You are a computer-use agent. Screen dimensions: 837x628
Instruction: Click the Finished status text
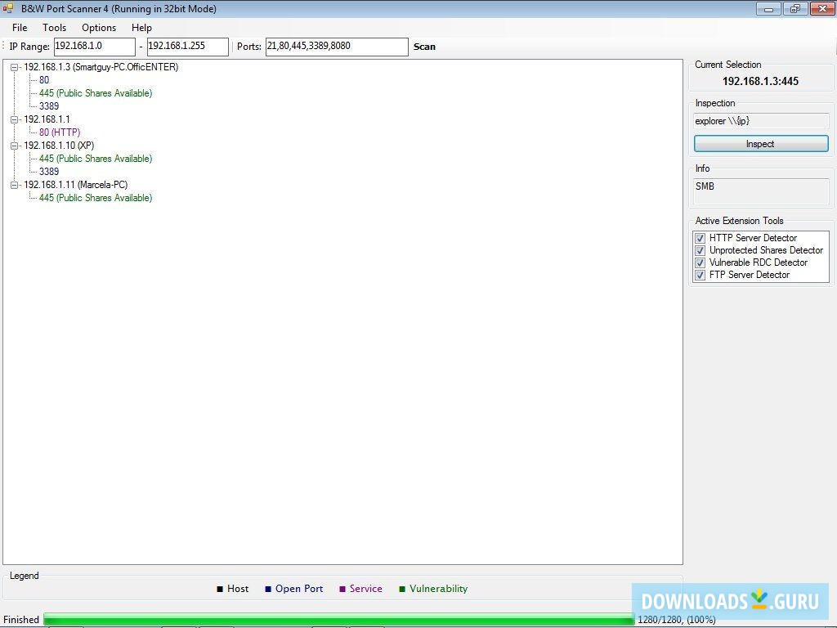(x=21, y=620)
